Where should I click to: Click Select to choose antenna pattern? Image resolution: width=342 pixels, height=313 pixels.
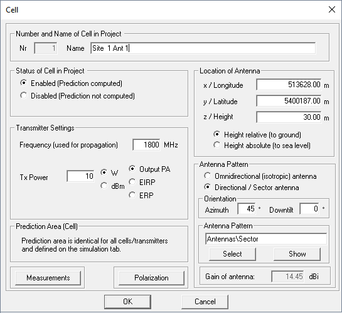click(232, 254)
